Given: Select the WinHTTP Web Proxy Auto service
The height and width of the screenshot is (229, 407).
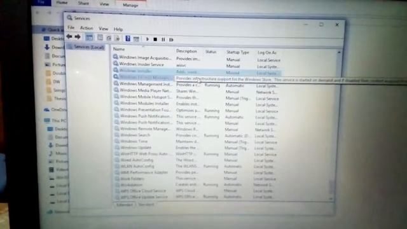Looking at the screenshot, I should pos(195,154).
